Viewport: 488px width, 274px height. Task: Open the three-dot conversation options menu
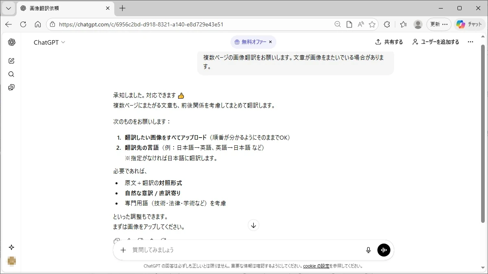coord(471,42)
